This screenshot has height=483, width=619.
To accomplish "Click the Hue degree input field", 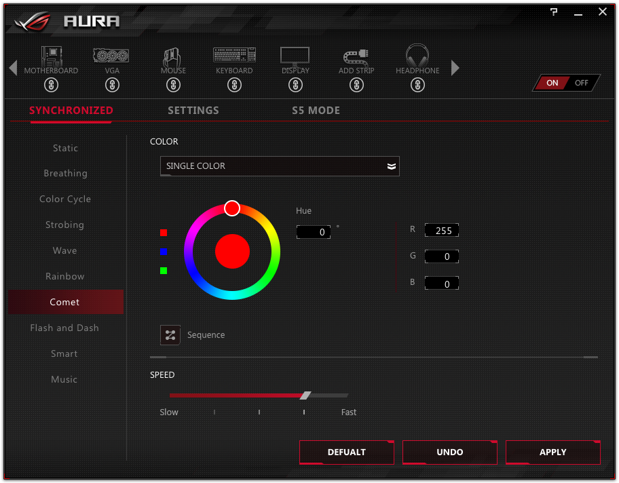I will pyautogui.click(x=314, y=232).
